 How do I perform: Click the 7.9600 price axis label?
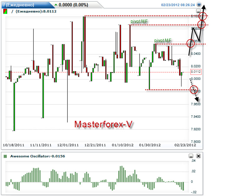tap(196, 104)
